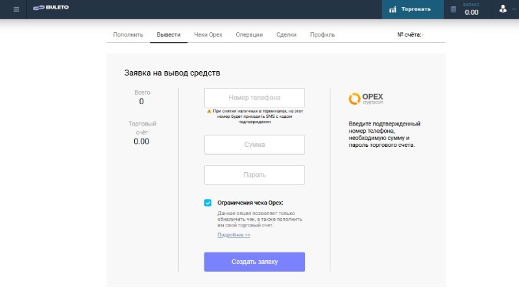Click the Заявка на вывод средств heading
The width and height of the screenshot is (519, 290).
click(x=172, y=73)
